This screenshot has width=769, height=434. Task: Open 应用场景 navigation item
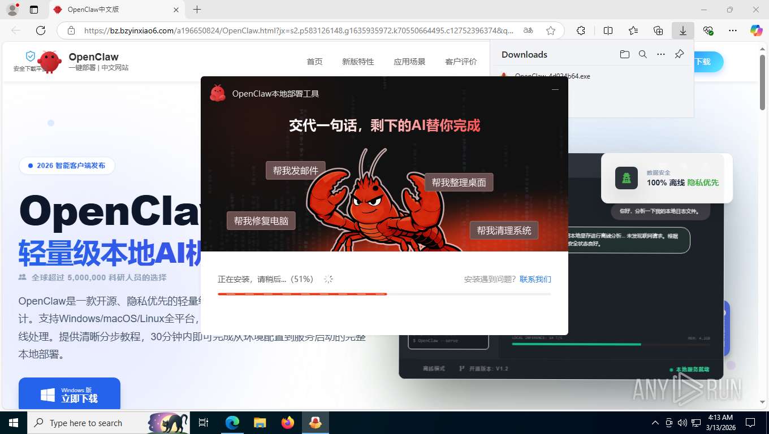(x=409, y=62)
